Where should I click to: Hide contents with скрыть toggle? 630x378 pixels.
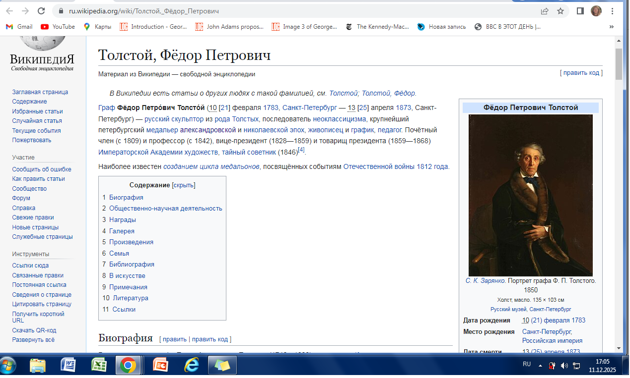coord(184,185)
